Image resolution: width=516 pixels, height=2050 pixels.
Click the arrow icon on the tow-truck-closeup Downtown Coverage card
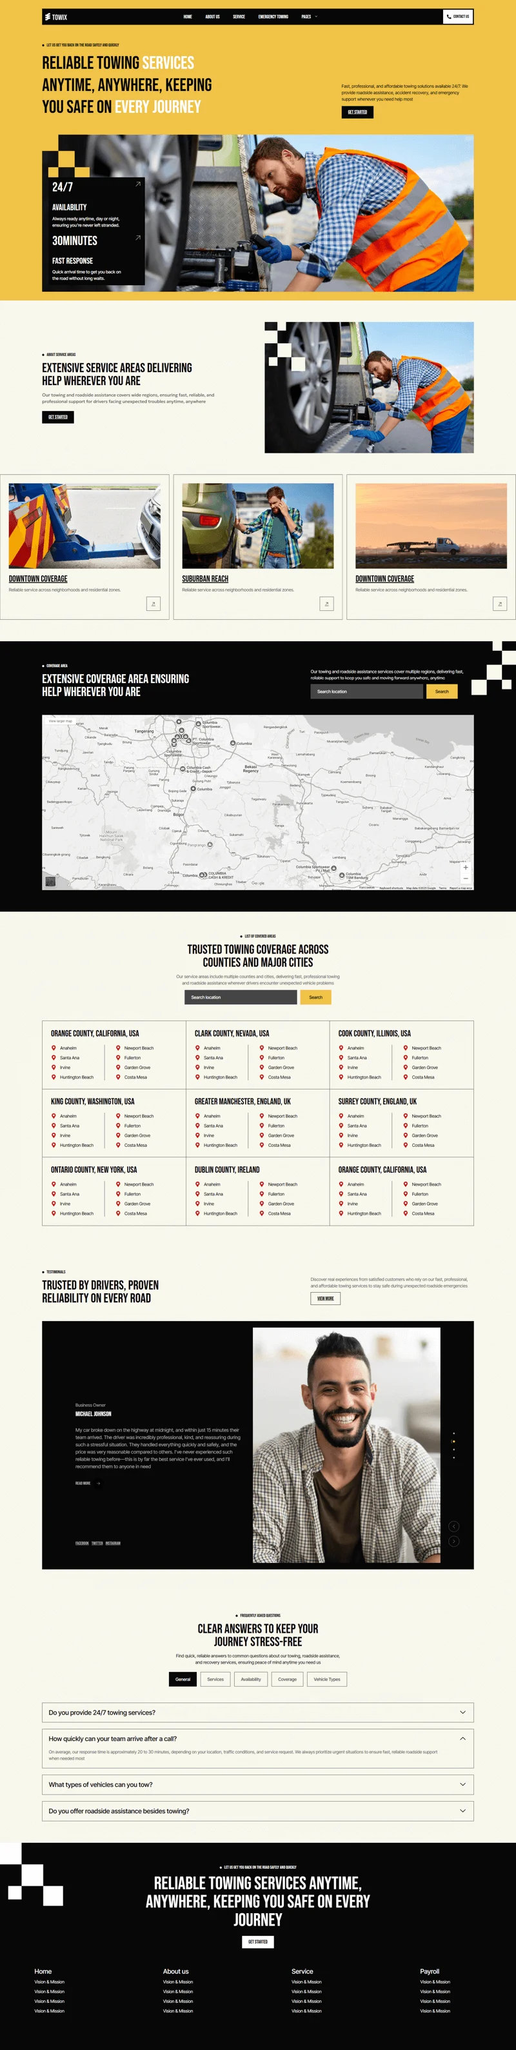coord(154,604)
